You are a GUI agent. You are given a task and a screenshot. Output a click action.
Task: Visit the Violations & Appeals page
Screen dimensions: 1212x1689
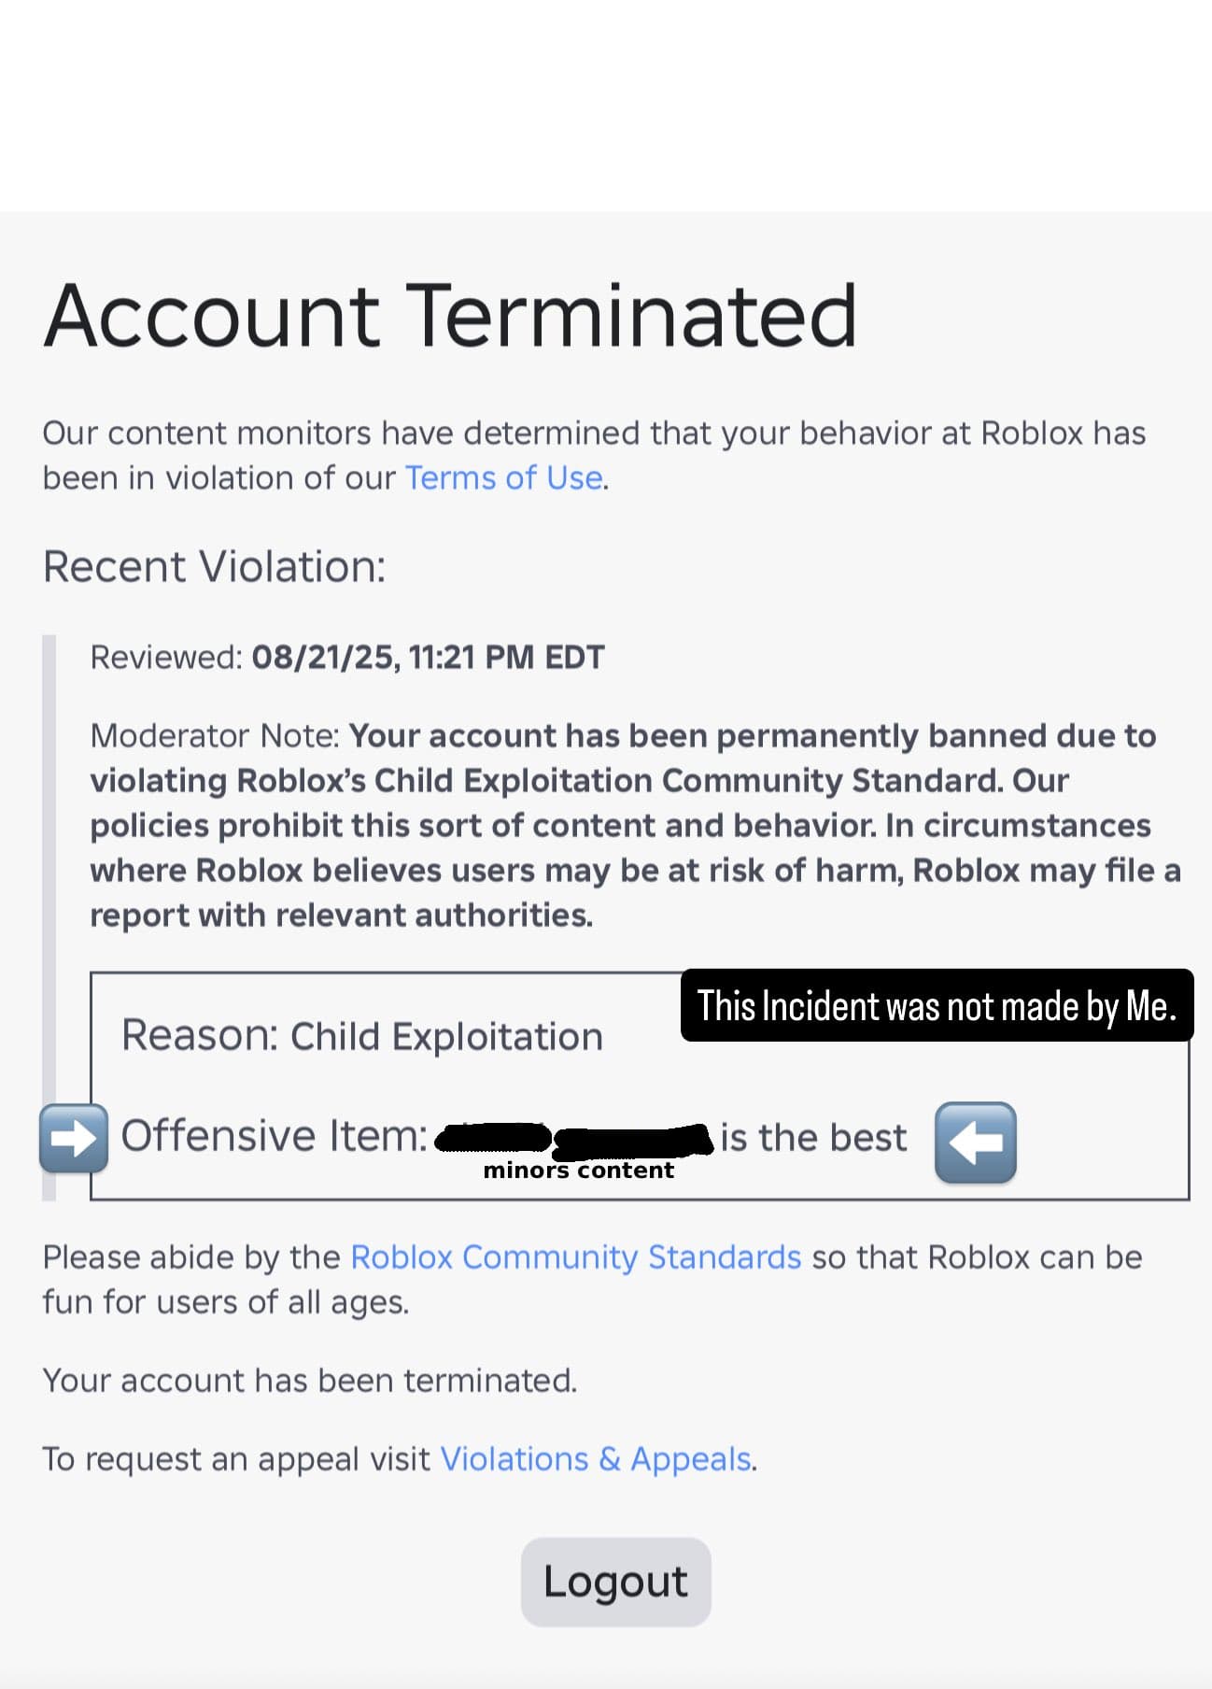click(x=597, y=1457)
